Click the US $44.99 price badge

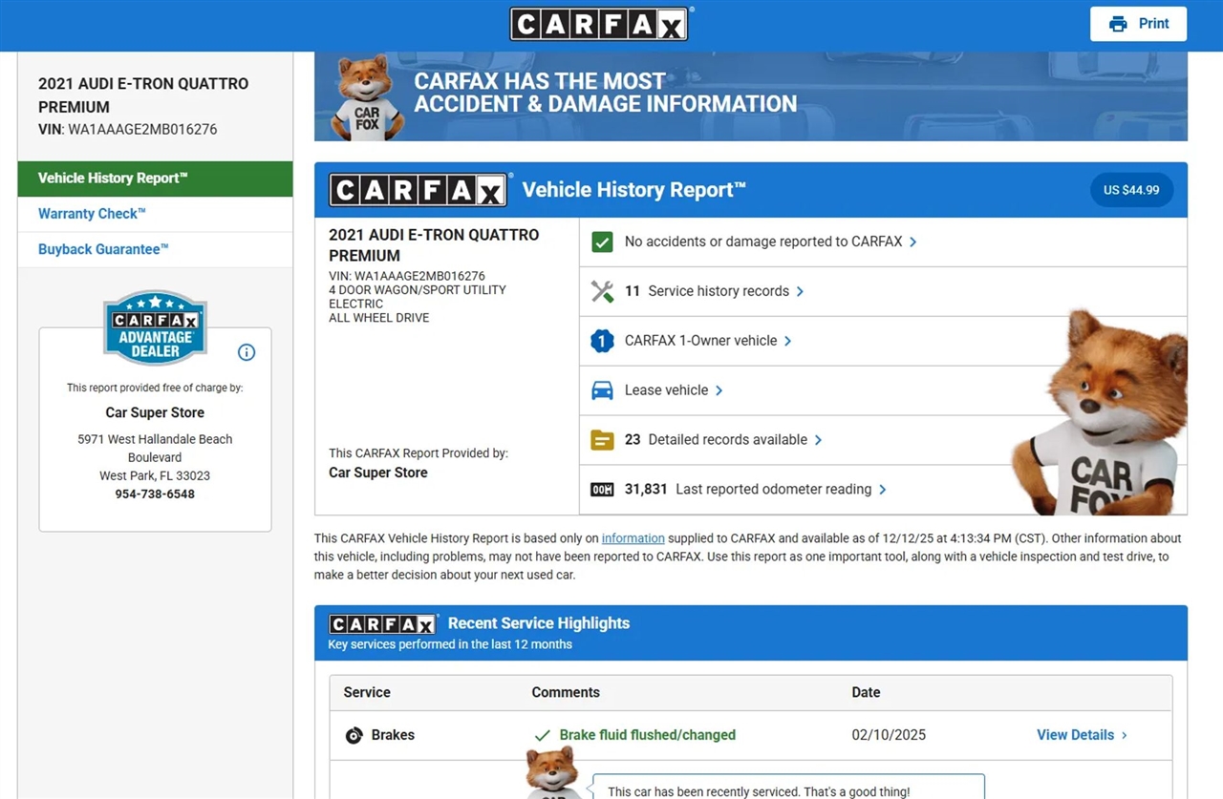tap(1131, 190)
